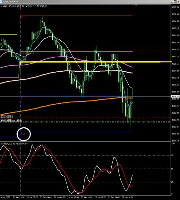Click the chart window icon in title bar

[x=1, y=1]
